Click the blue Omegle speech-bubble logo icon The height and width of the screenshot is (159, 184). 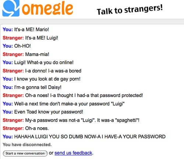(x=11, y=8)
